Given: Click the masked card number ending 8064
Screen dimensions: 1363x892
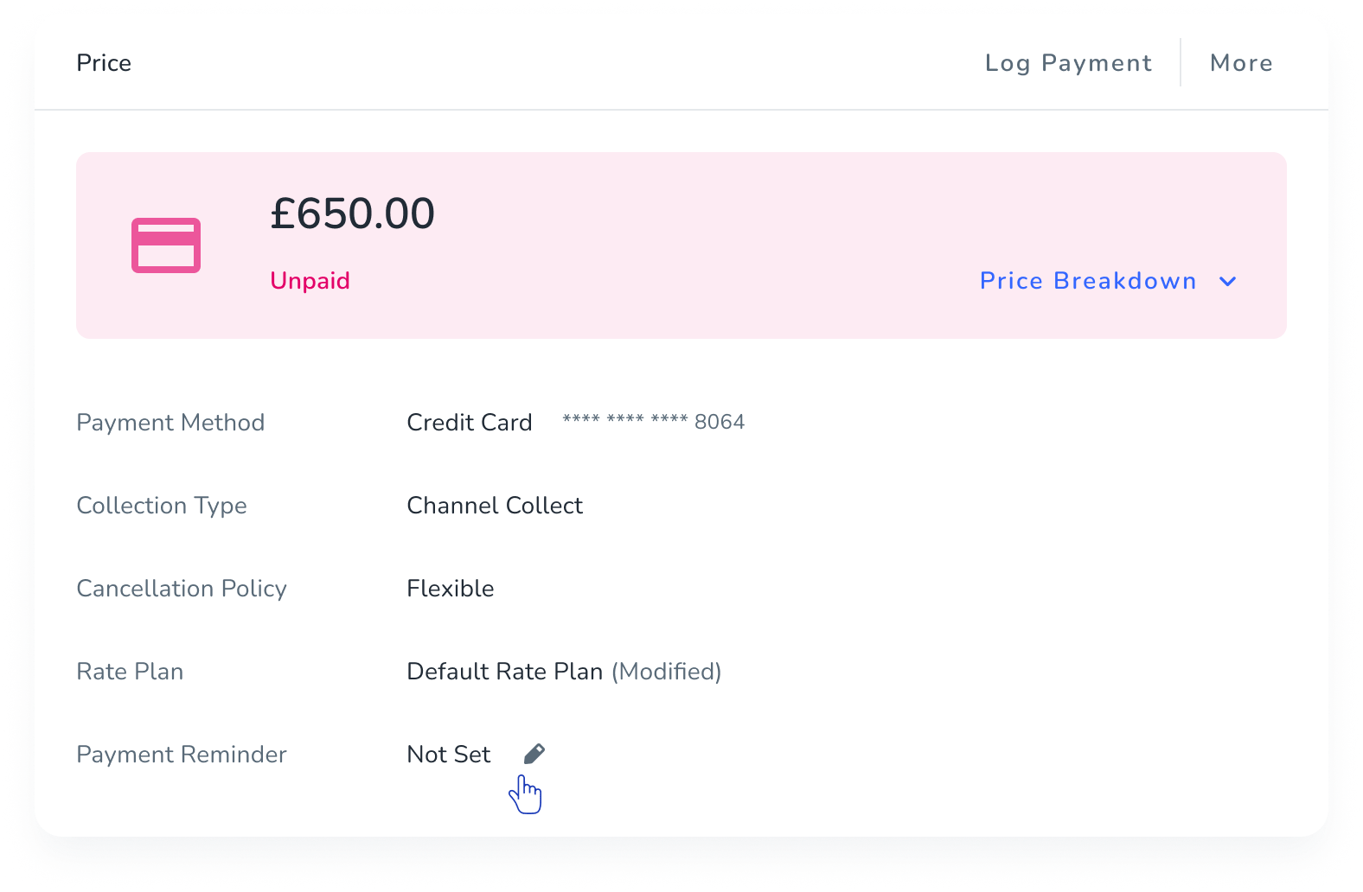Looking at the screenshot, I should coord(654,422).
